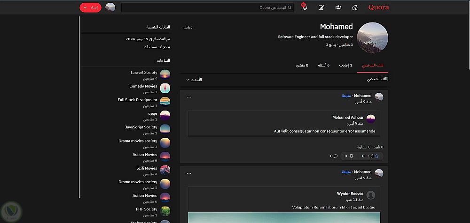Click the edit profile link next to Mohamed

pos(188,27)
